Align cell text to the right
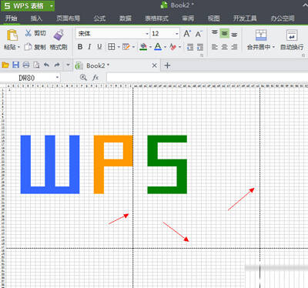The width and height of the screenshot is (308, 288). [x=234, y=47]
